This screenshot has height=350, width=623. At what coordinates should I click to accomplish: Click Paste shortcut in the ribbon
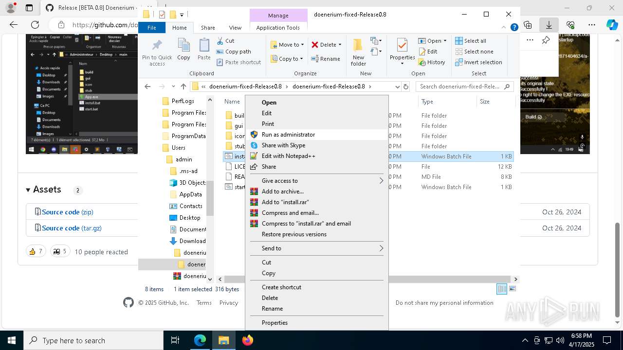click(238, 62)
